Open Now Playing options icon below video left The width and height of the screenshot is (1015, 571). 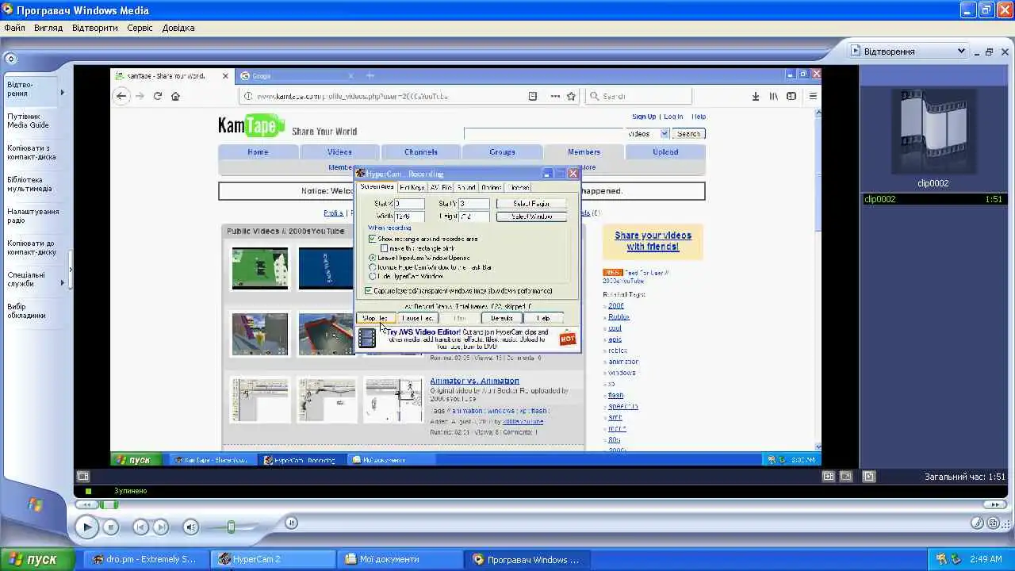(x=83, y=477)
